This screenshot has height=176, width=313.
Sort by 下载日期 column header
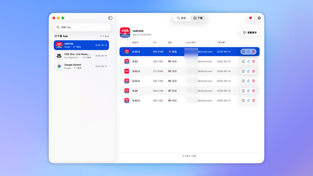(221, 42)
